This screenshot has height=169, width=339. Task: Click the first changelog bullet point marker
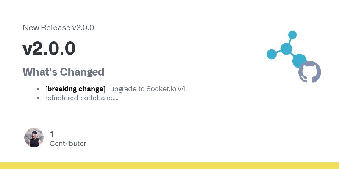pos(38,89)
